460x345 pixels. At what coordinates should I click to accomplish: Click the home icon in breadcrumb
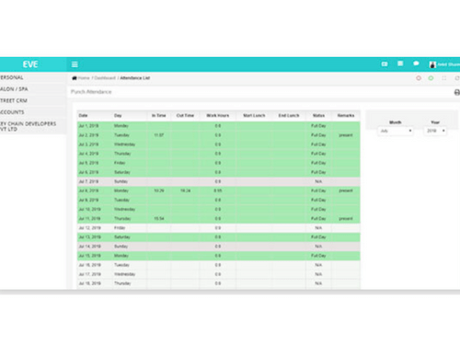(75, 78)
